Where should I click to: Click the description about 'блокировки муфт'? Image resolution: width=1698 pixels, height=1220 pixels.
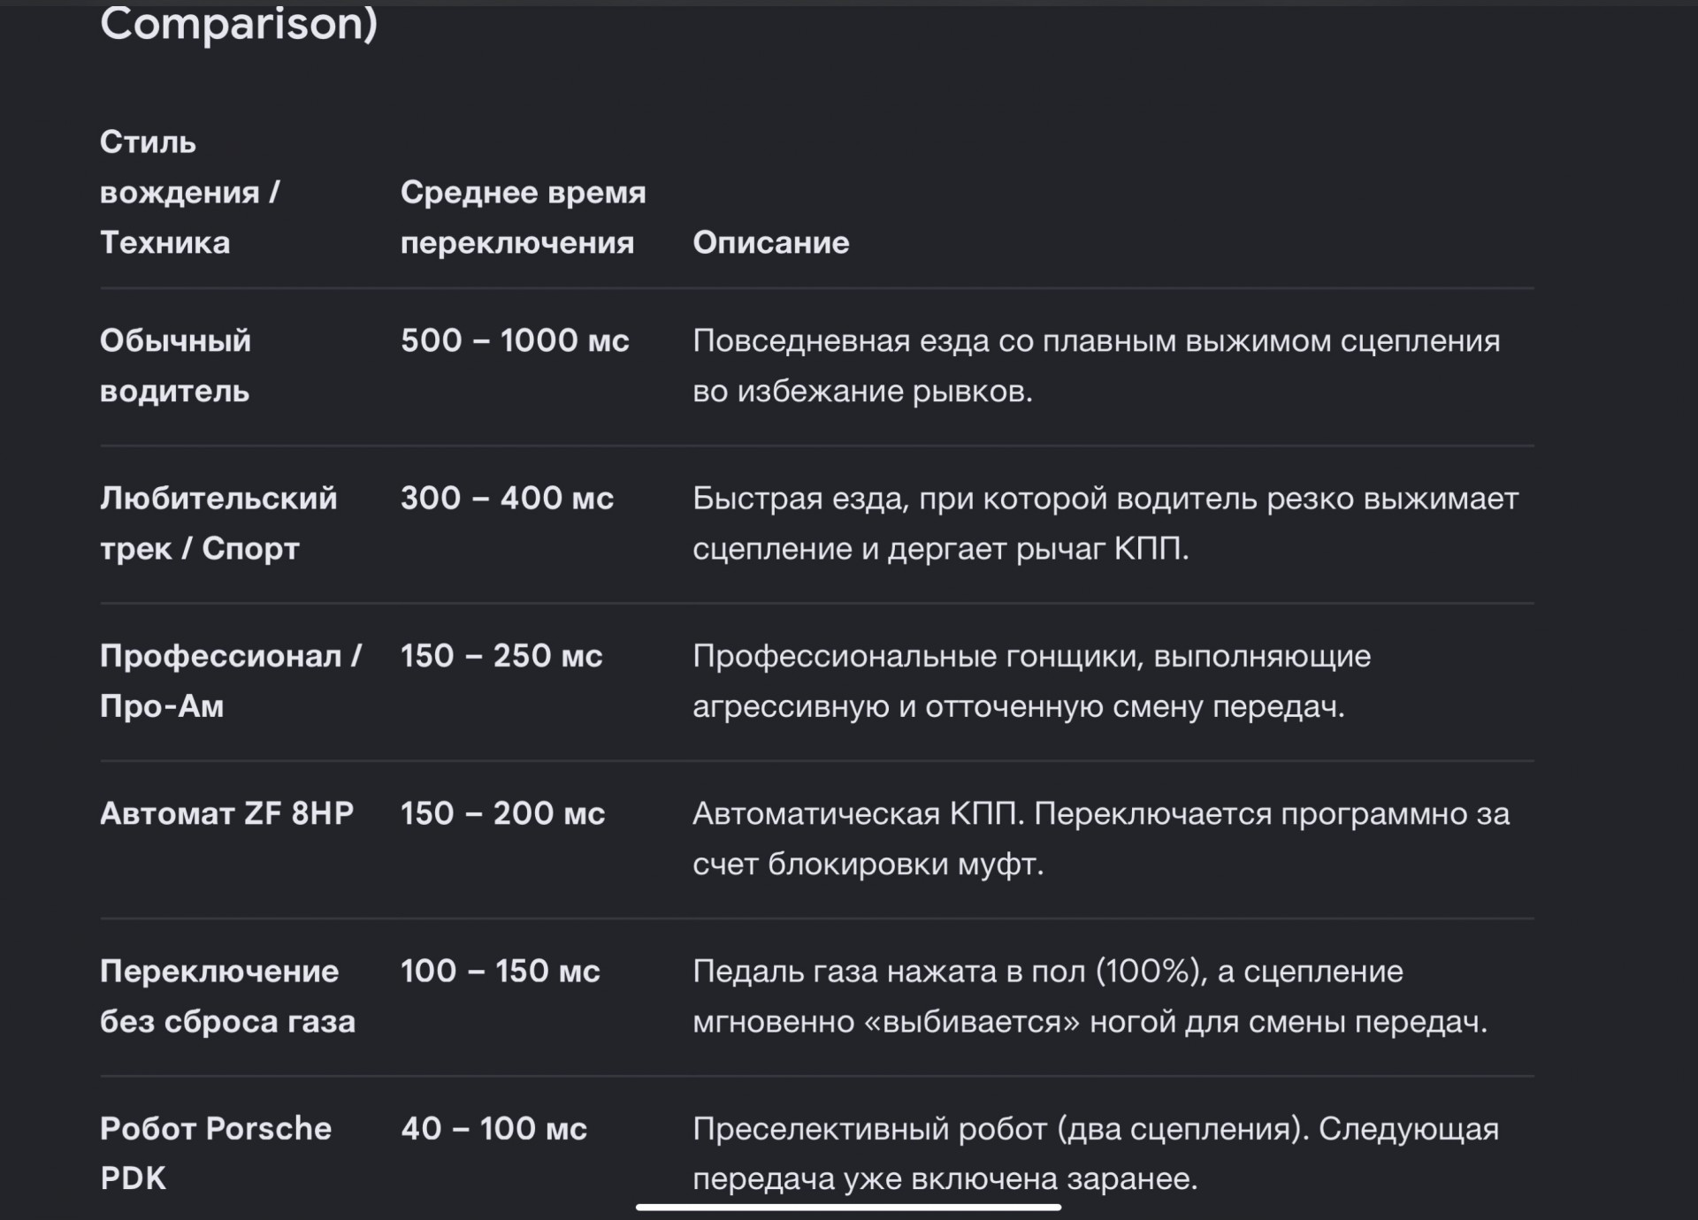[x=1101, y=839]
